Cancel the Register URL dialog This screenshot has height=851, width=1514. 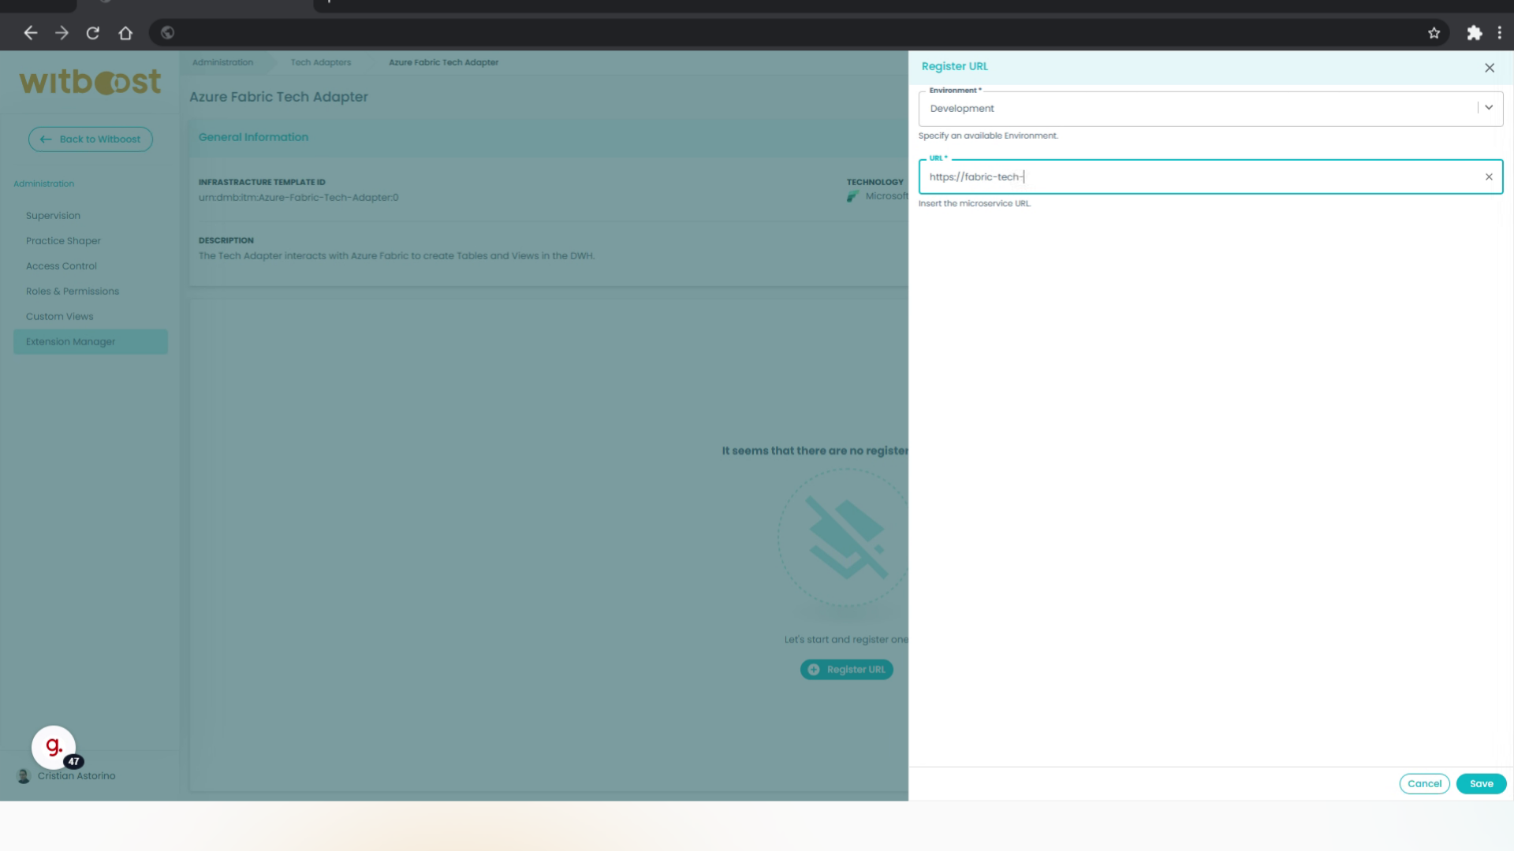(1424, 784)
